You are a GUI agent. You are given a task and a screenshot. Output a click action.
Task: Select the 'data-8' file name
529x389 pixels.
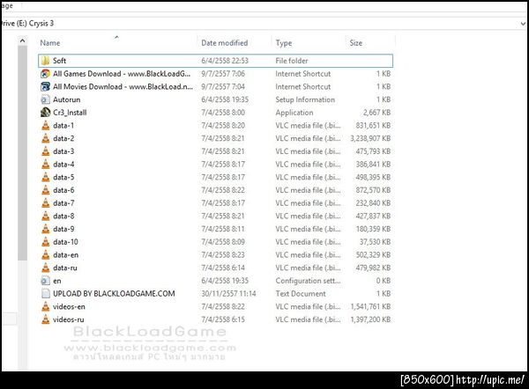pos(63,216)
